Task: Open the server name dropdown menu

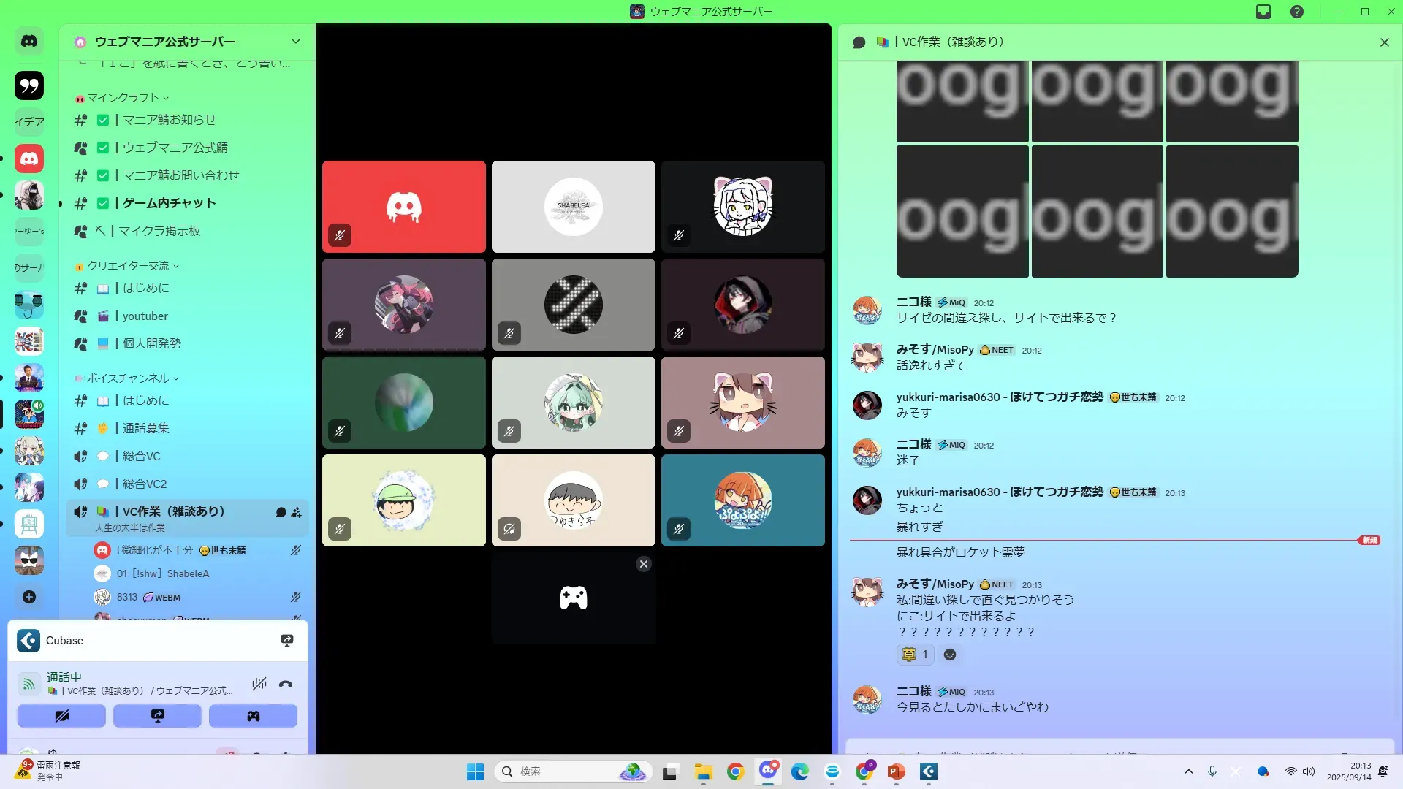Action: (295, 42)
